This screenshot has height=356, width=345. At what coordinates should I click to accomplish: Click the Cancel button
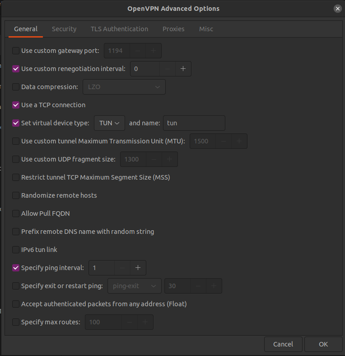[283, 344]
